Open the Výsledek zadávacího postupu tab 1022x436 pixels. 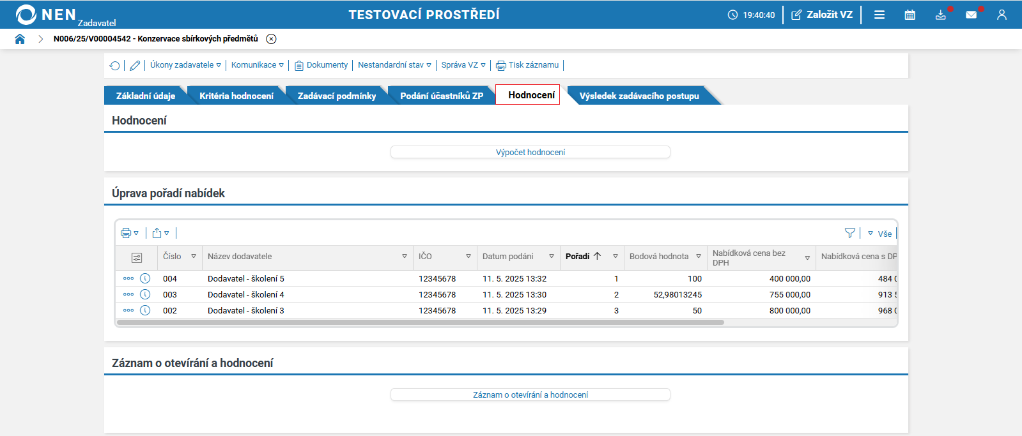click(x=639, y=96)
